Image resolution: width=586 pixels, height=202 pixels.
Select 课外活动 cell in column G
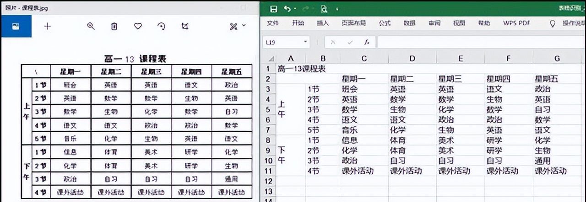pyautogui.click(x=557, y=171)
